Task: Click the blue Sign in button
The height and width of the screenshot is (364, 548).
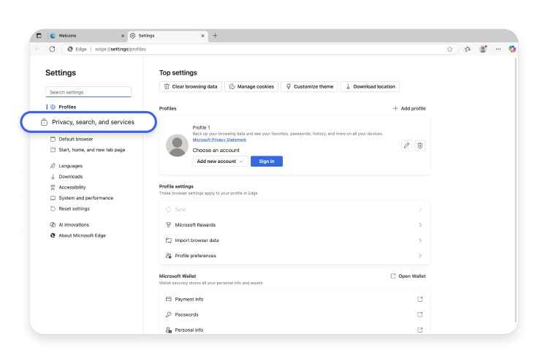Action: [266, 161]
